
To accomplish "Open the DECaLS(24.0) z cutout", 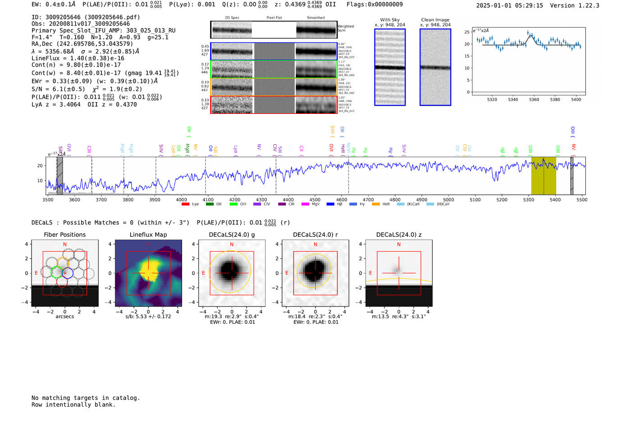I will tap(399, 273).
